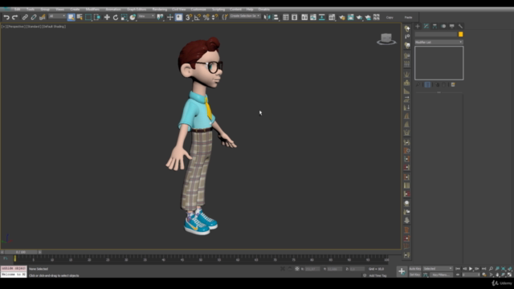Viewport: 514px width, 289px height.
Task: Click the Undo arrow icon
Action: [6, 18]
